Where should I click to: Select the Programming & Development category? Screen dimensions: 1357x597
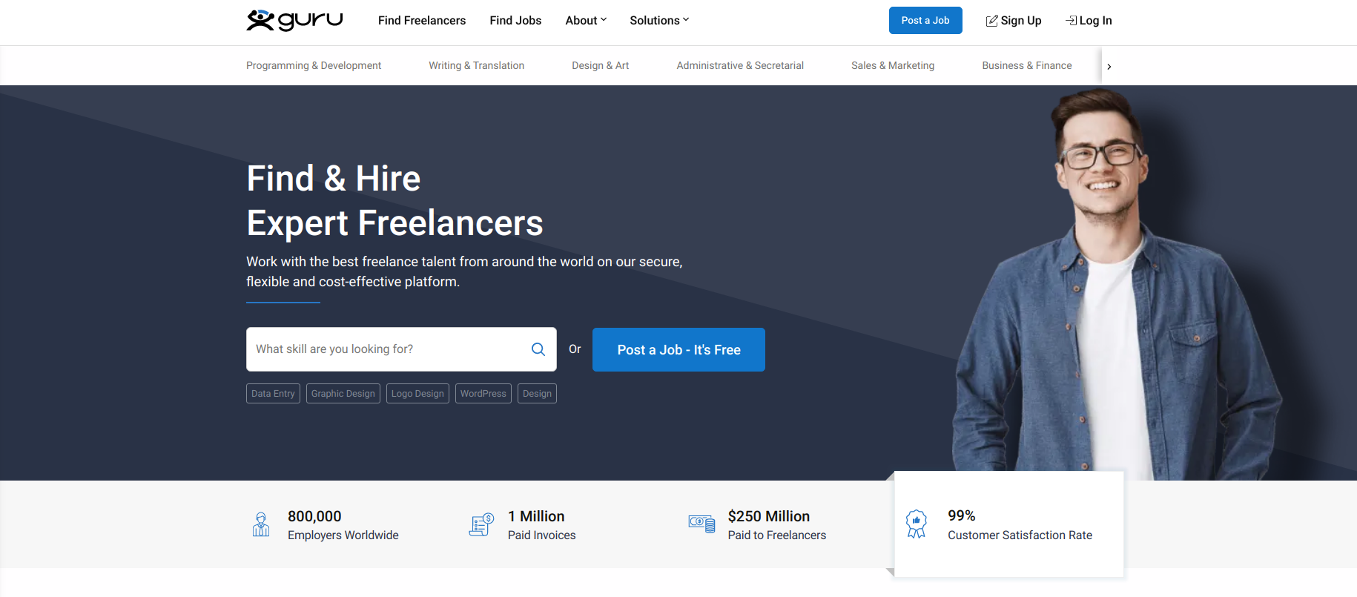tap(314, 66)
